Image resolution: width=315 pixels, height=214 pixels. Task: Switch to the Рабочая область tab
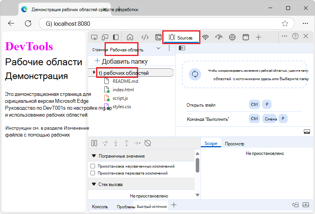pos(127,50)
